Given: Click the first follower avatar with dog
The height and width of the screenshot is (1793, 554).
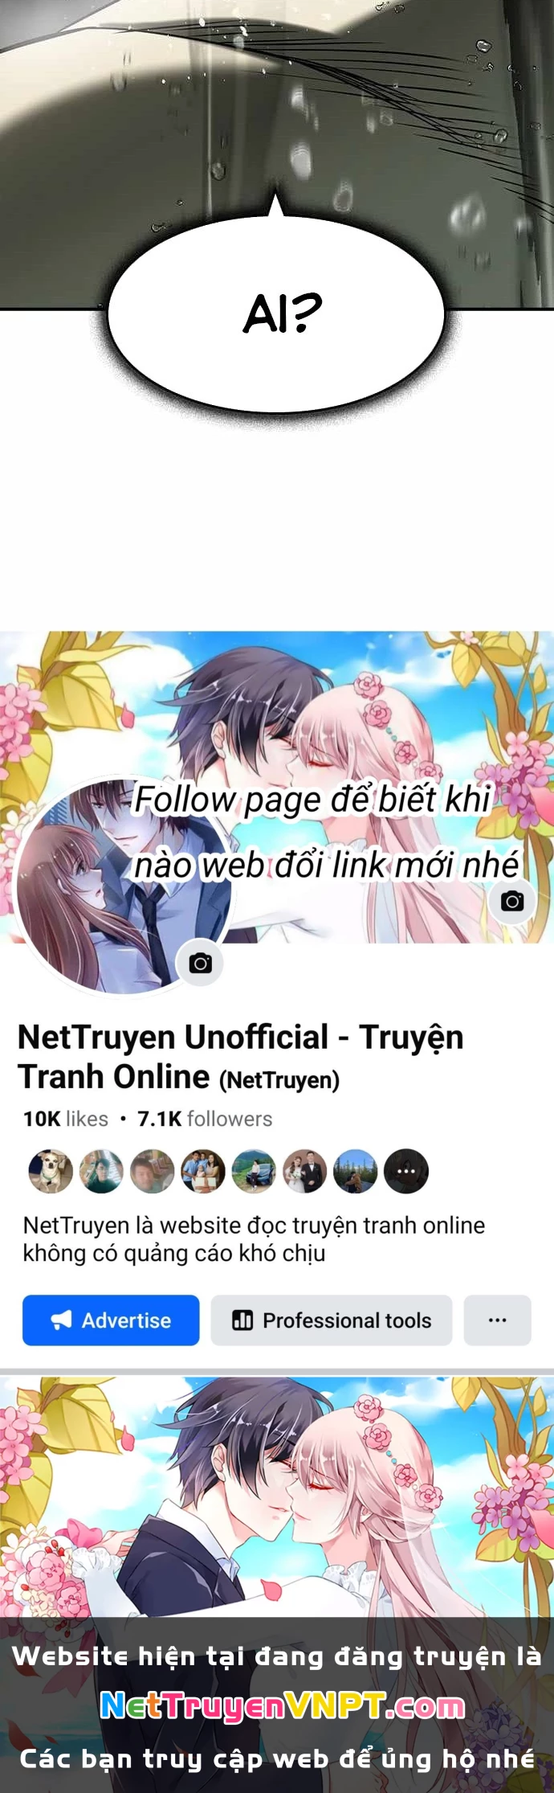Looking at the screenshot, I should (x=51, y=1171).
